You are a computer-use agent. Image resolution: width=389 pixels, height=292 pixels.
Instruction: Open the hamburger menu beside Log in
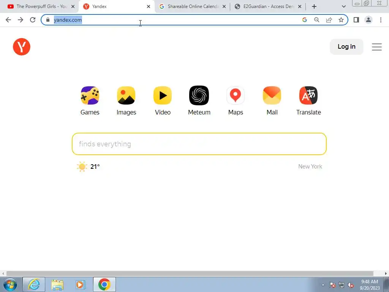coord(376,47)
